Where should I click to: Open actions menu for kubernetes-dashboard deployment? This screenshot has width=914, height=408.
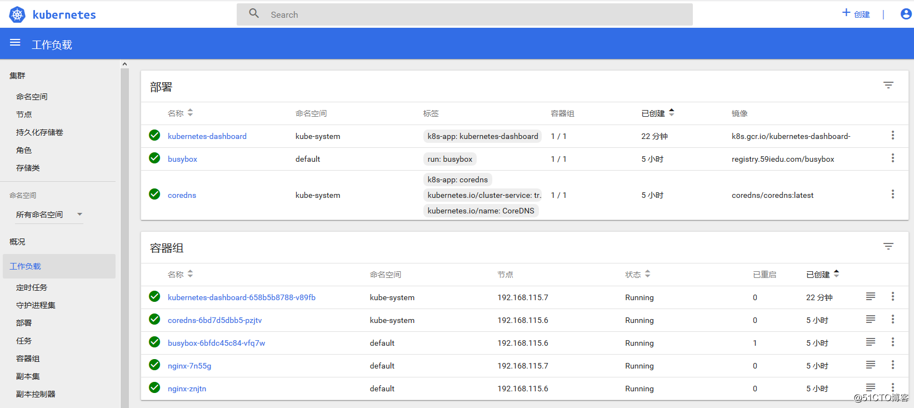(x=893, y=135)
